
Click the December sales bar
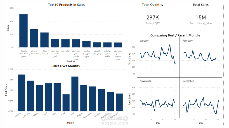[x=119, y=102]
